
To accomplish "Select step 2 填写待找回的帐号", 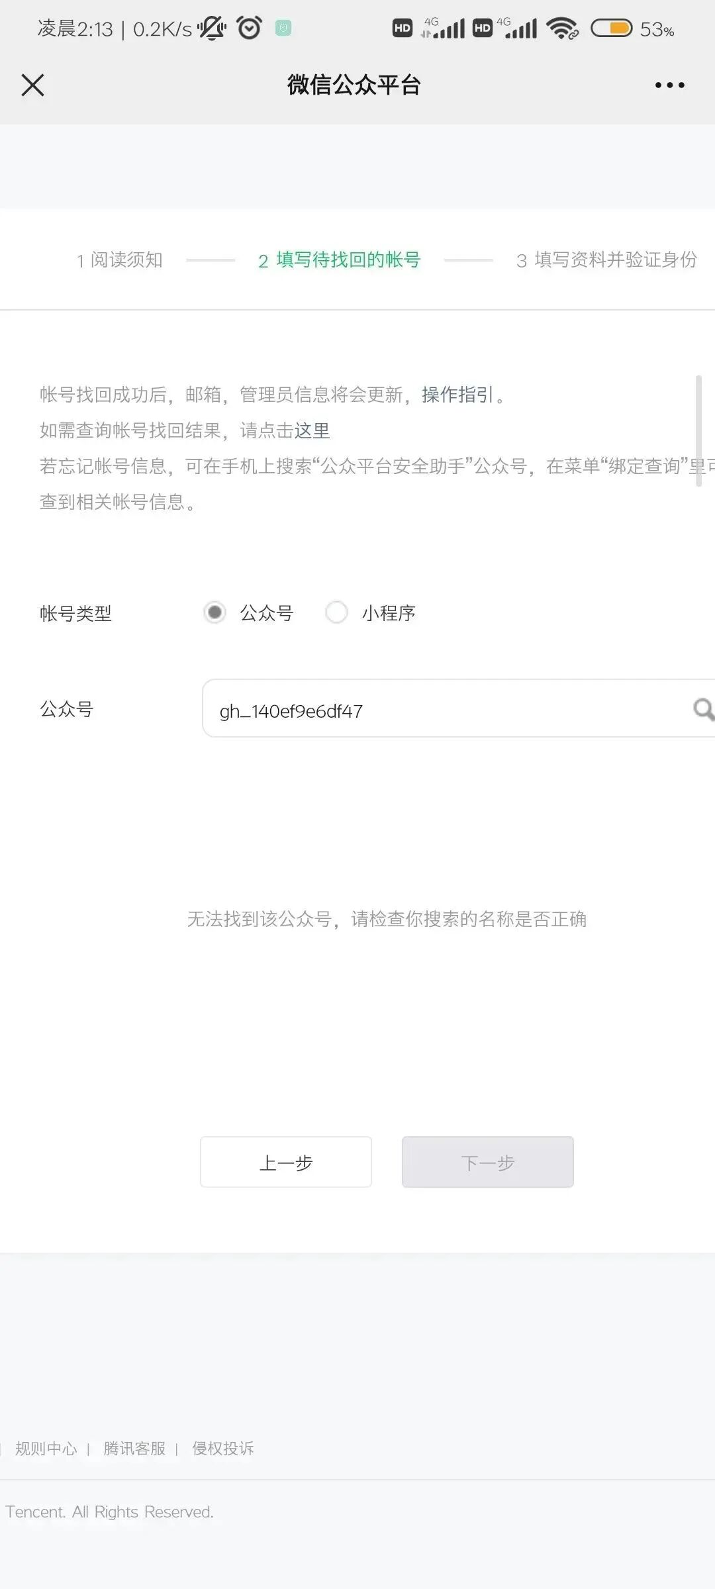I will coord(340,260).
